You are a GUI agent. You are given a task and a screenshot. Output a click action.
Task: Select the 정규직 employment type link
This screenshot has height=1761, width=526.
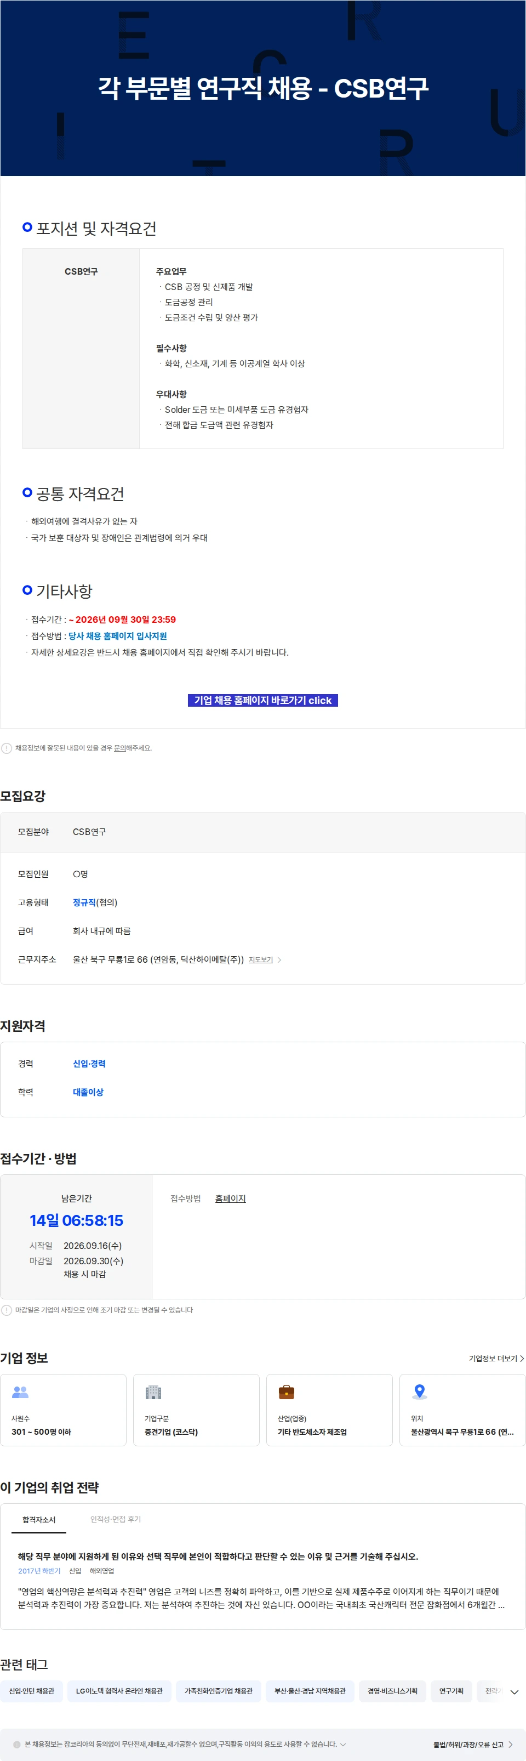[84, 902]
